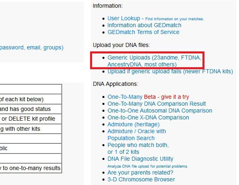
Task: Open Information about GEDmatch link
Action: tap(144, 25)
